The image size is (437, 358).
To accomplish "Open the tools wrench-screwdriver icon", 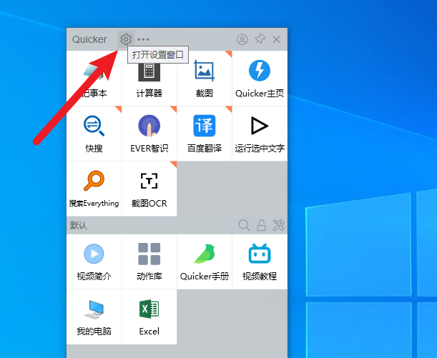I will coord(278,225).
